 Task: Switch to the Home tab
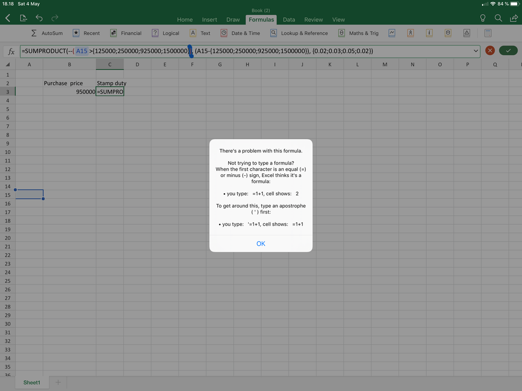click(185, 20)
